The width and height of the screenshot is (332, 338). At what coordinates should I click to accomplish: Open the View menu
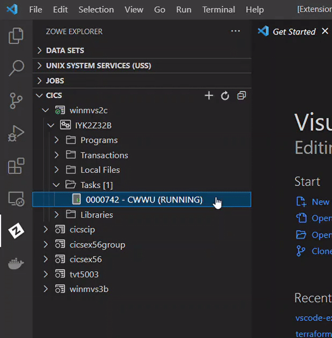click(x=134, y=10)
